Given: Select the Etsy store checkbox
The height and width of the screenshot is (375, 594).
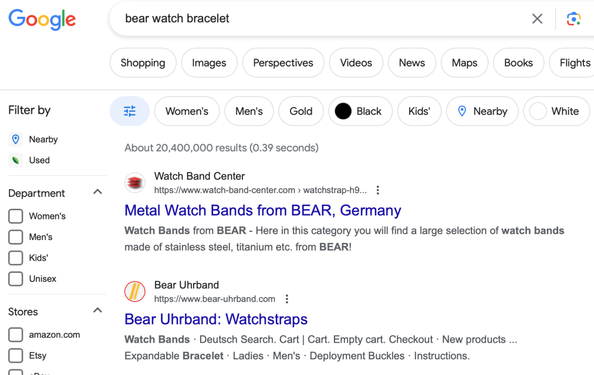Looking at the screenshot, I should pos(16,356).
